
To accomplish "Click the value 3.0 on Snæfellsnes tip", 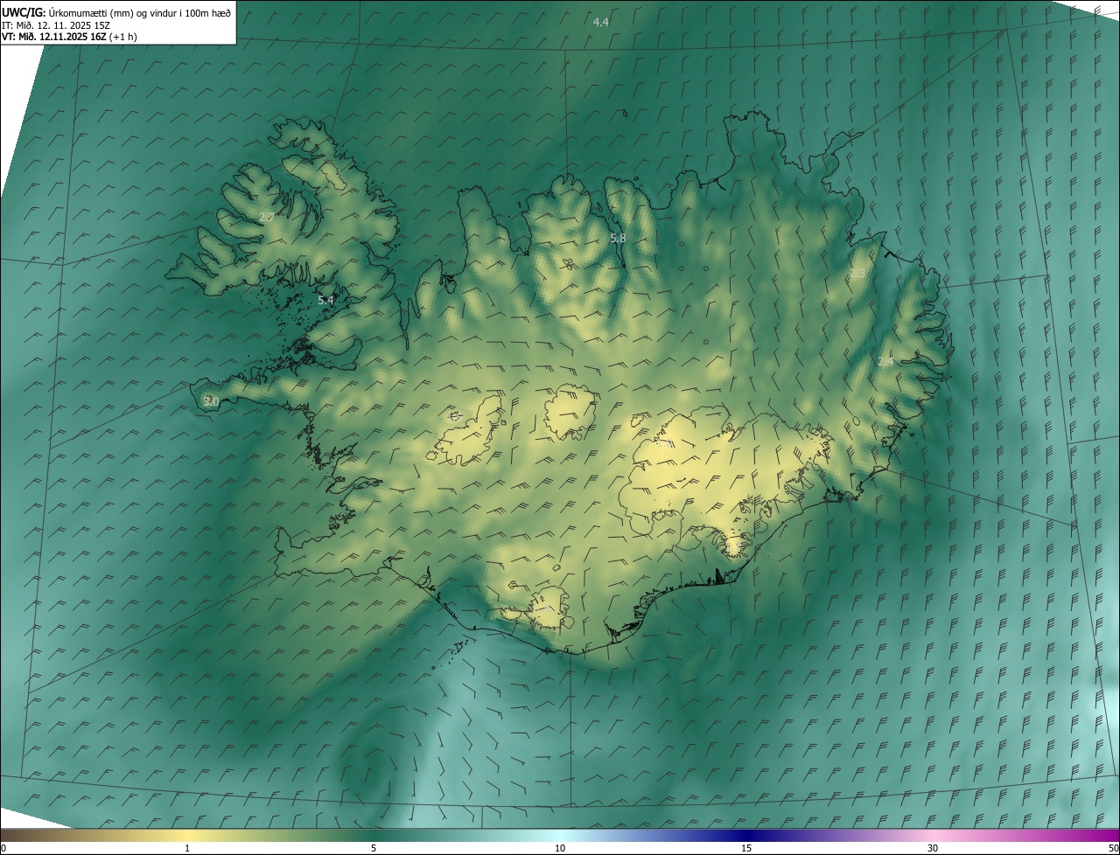I will tap(211, 401).
